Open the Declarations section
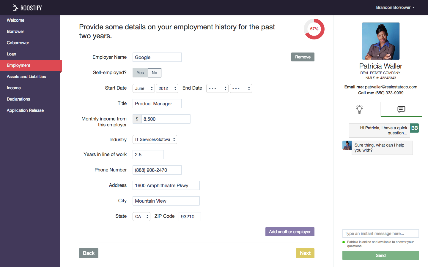This screenshot has width=428, height=267. (x=18, y=99)
